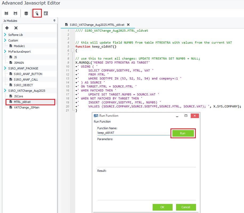The image size is (244, 213).
Task: Select the MyFacturaImport tree item
Action: [19, 52]
